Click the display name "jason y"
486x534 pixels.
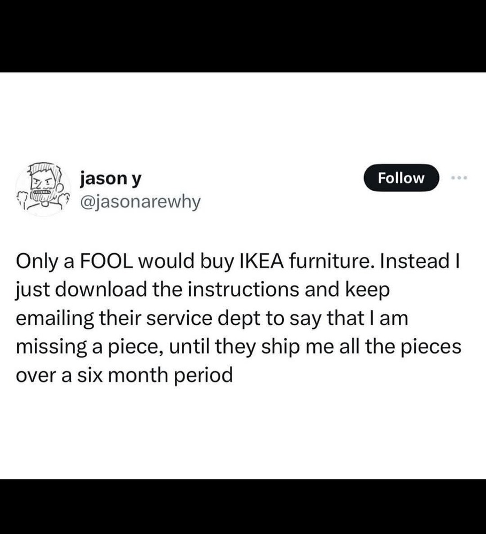[110, 178]
